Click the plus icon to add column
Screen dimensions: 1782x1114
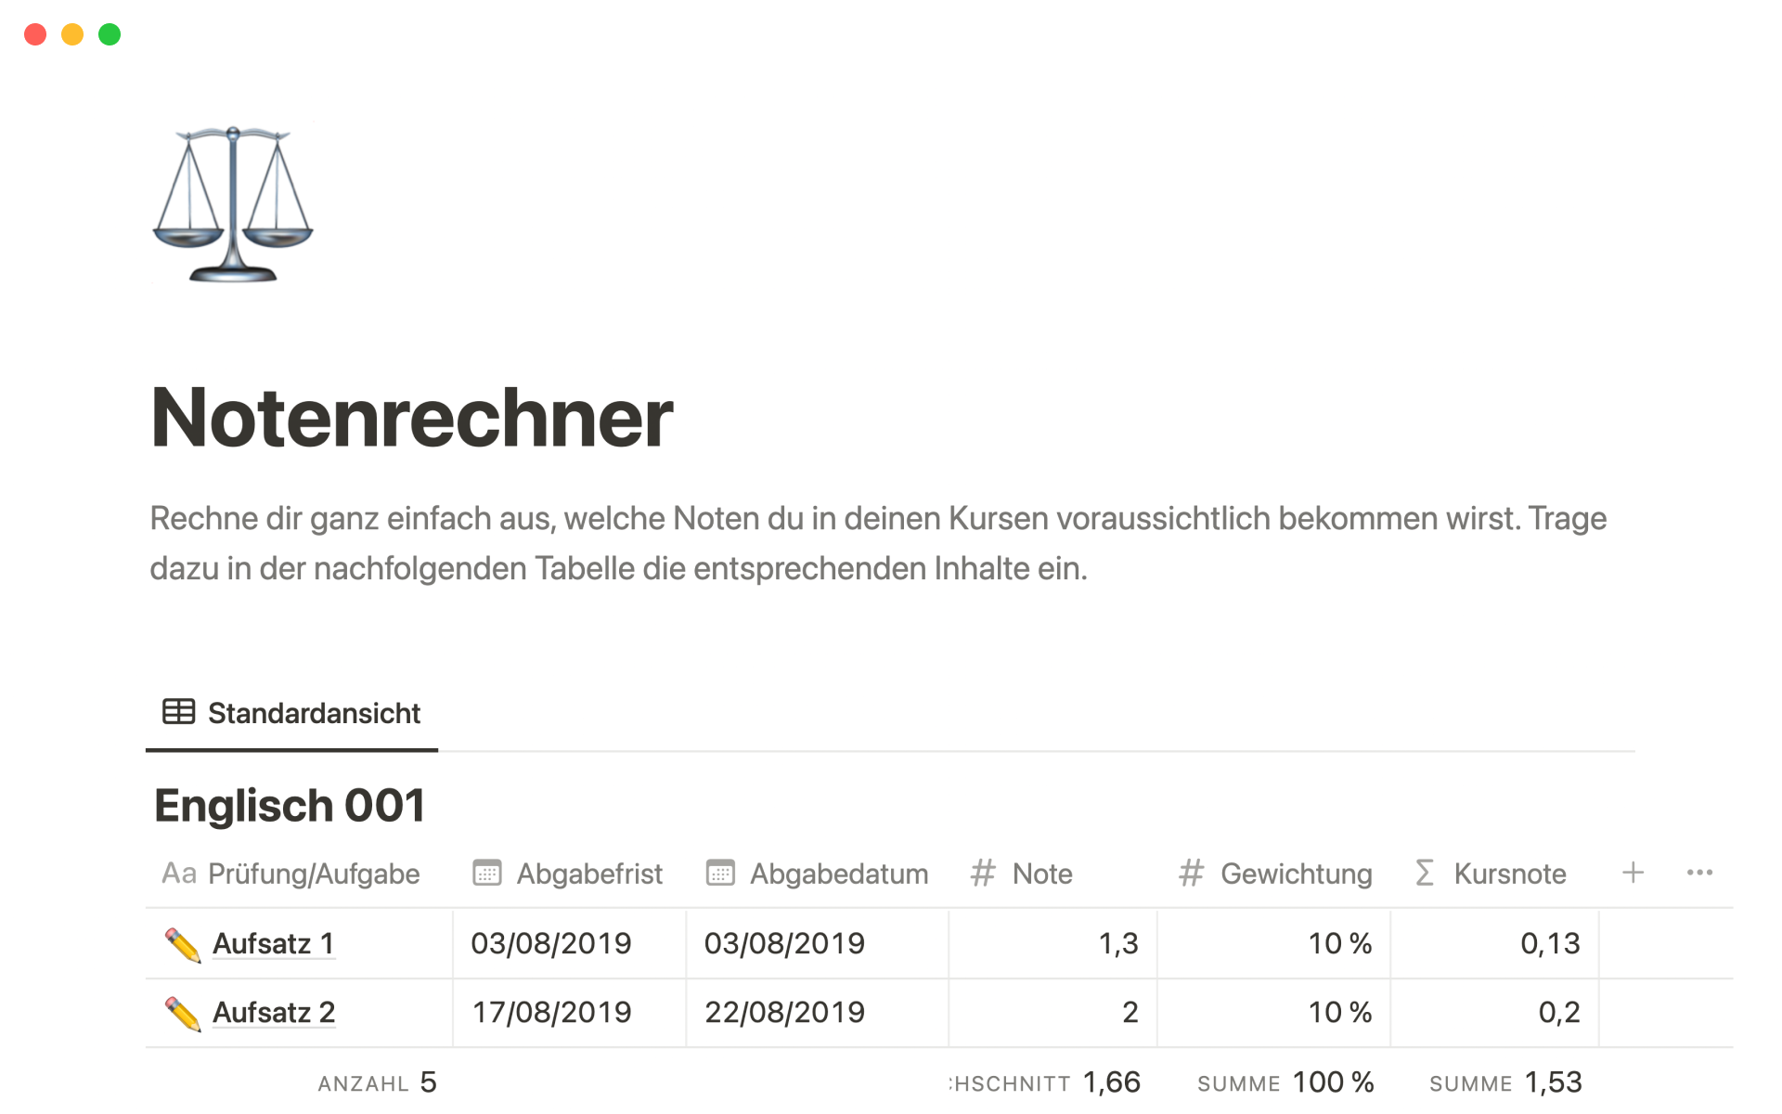(x=1633, y=873)
